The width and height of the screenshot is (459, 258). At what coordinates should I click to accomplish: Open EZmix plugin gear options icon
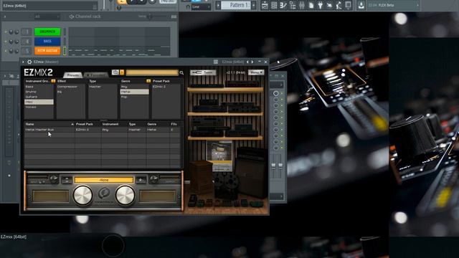tap(29, 62)
